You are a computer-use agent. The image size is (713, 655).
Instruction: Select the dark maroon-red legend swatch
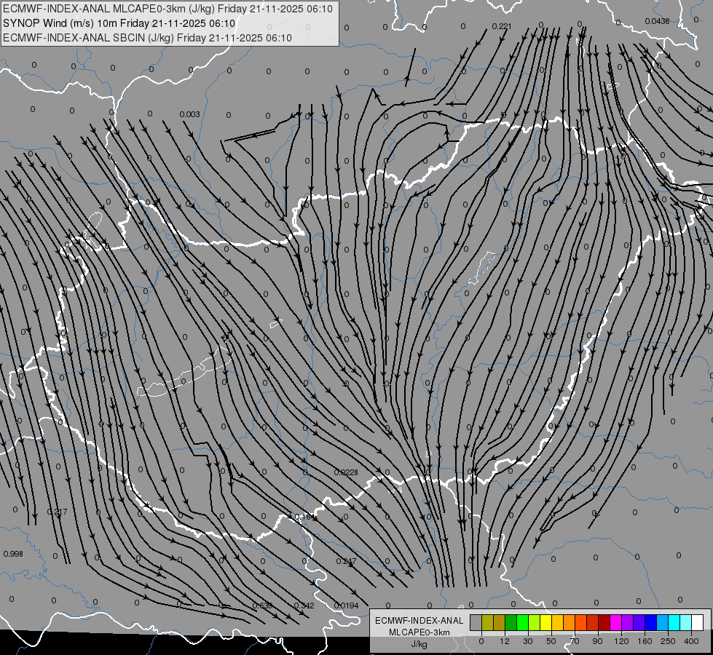[604, 622]
